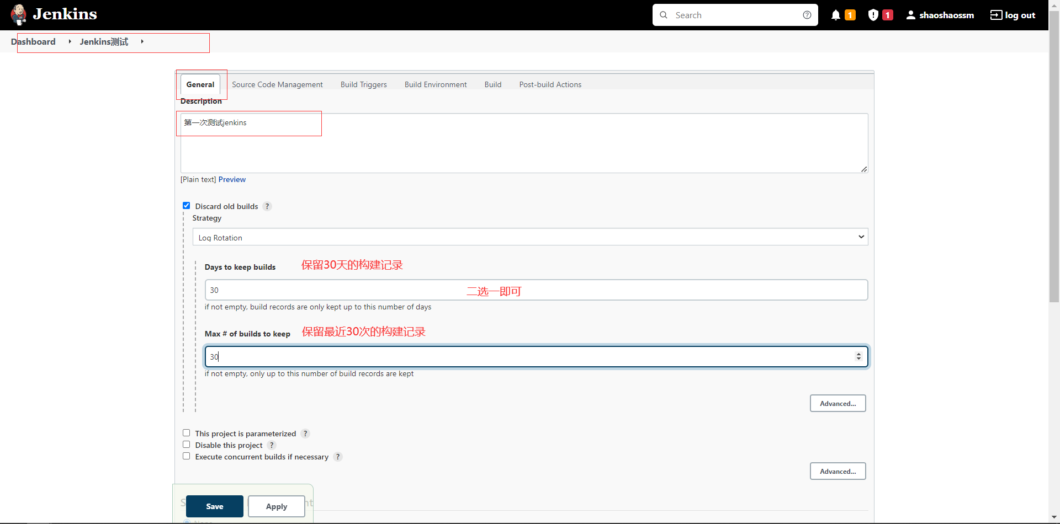The width and height of the screenshot is (1060, 524).
Task: Switch to Post-build Actions tab
Action: click(x=550, y=84)
